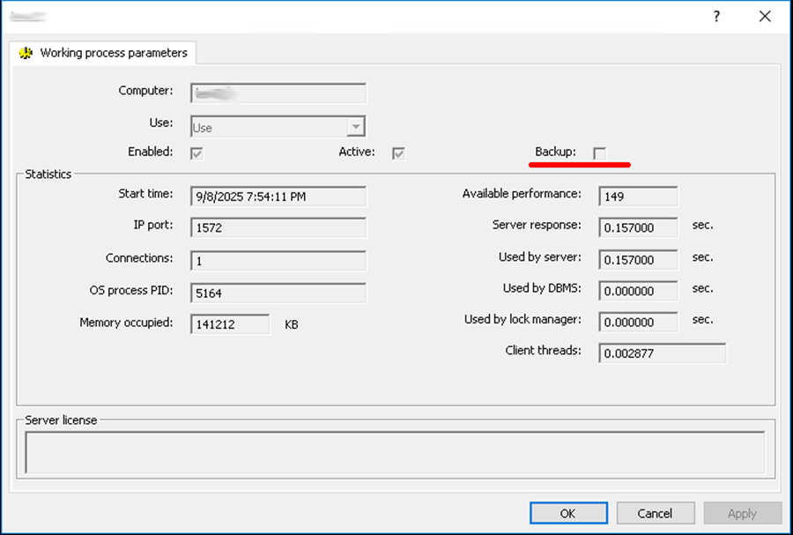Click the OS process PID field
Screen dimensions: 793x535
click(278, 294)
